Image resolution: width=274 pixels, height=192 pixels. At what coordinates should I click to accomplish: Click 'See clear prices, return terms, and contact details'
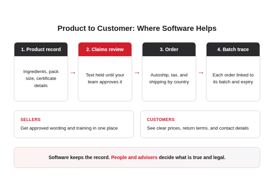(198, 128)
